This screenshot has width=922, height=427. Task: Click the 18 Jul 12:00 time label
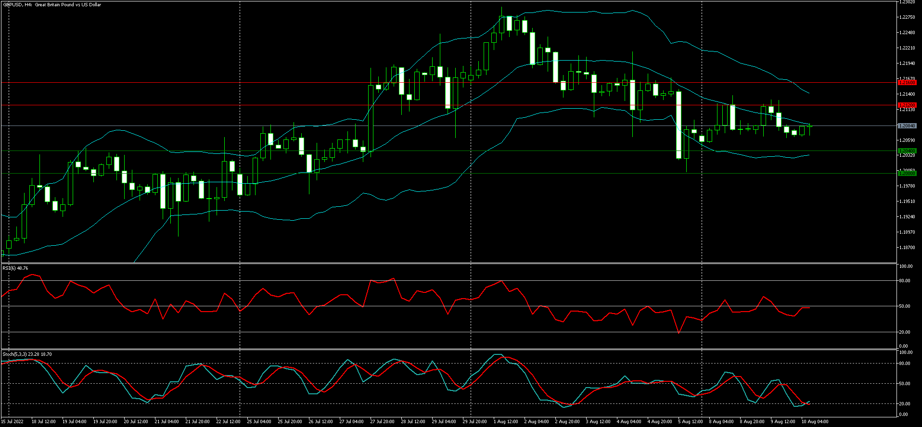(x=43, y=422)
